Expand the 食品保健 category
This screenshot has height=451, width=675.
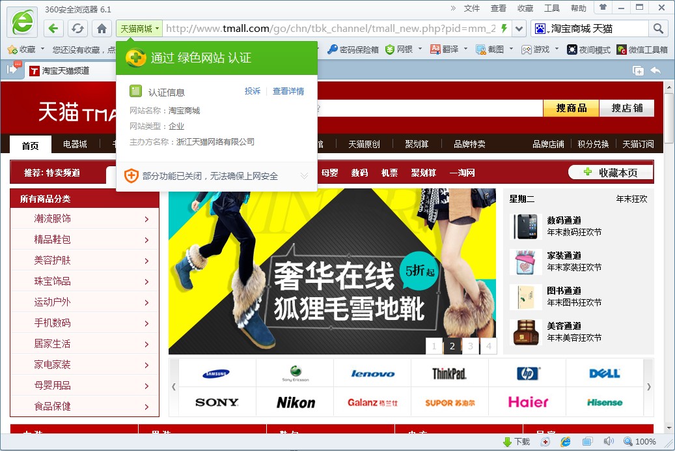pyautogui.click(x=85, y=406)
